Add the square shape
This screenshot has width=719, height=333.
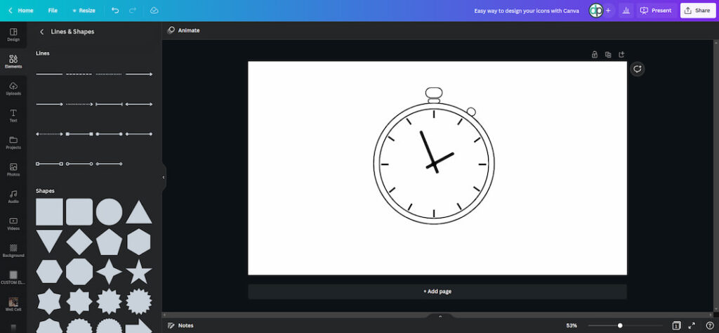(50, 212)
